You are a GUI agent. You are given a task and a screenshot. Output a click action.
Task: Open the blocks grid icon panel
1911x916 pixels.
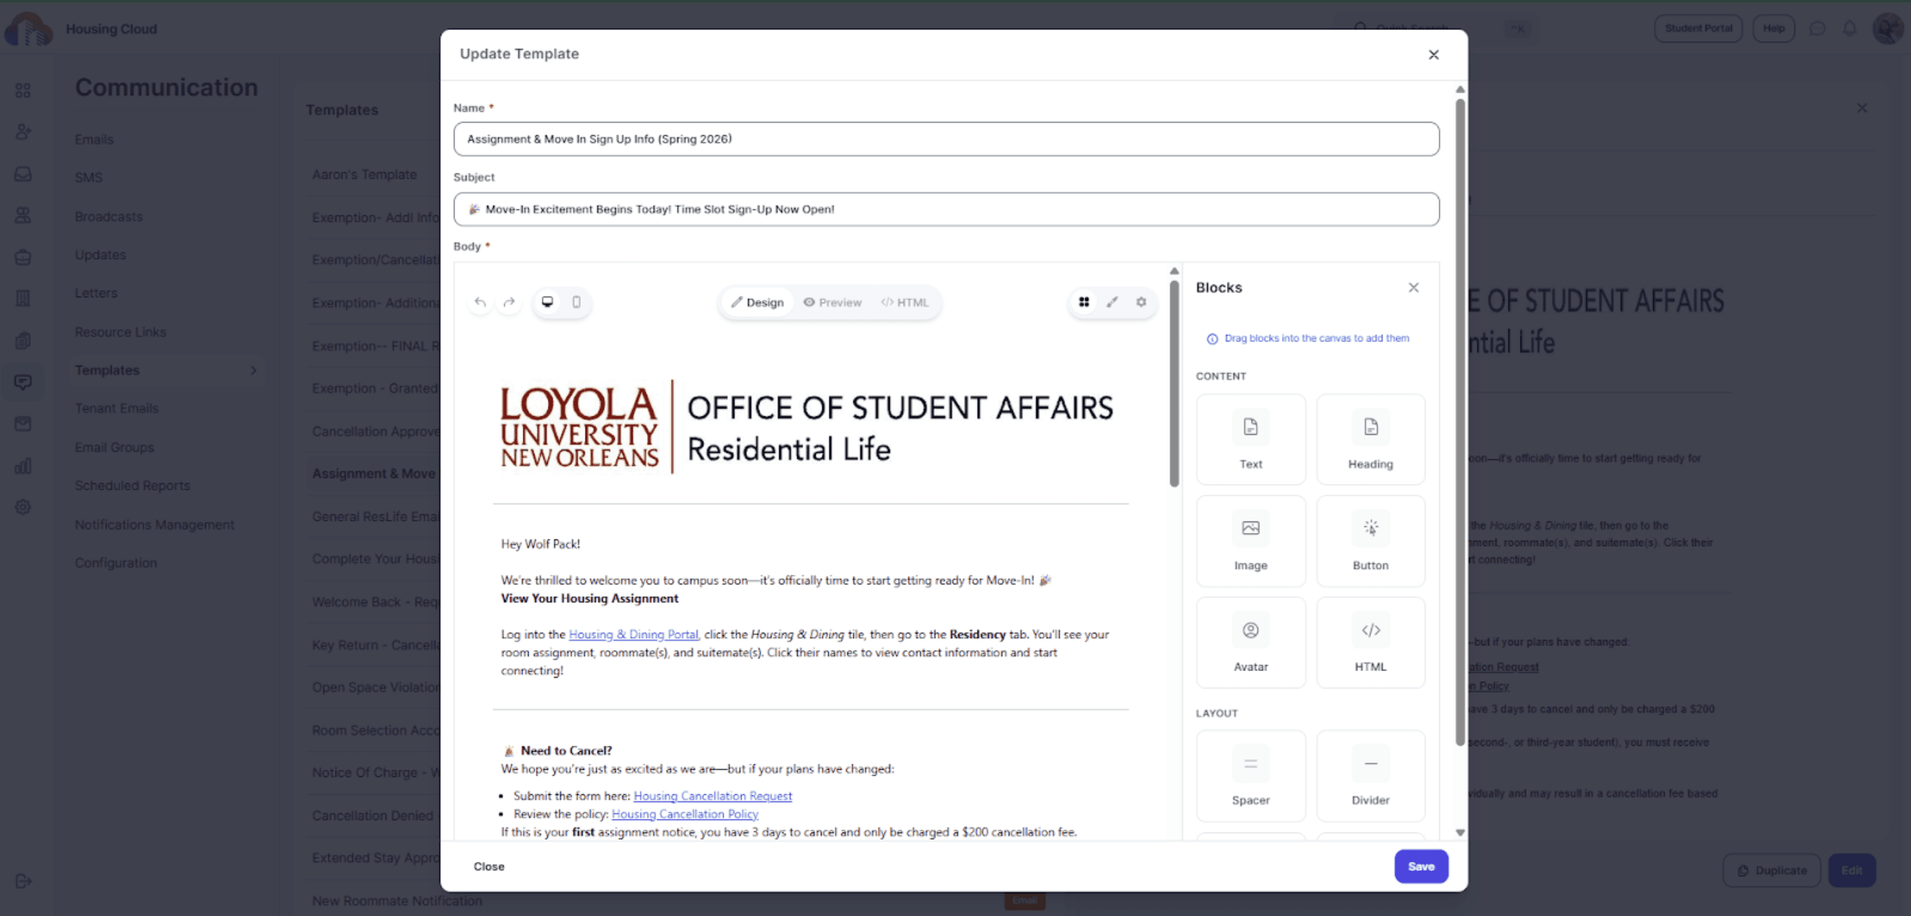[1084, 302]
